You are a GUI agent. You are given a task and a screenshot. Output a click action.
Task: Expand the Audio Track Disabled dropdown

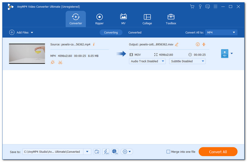coord(148,61)
